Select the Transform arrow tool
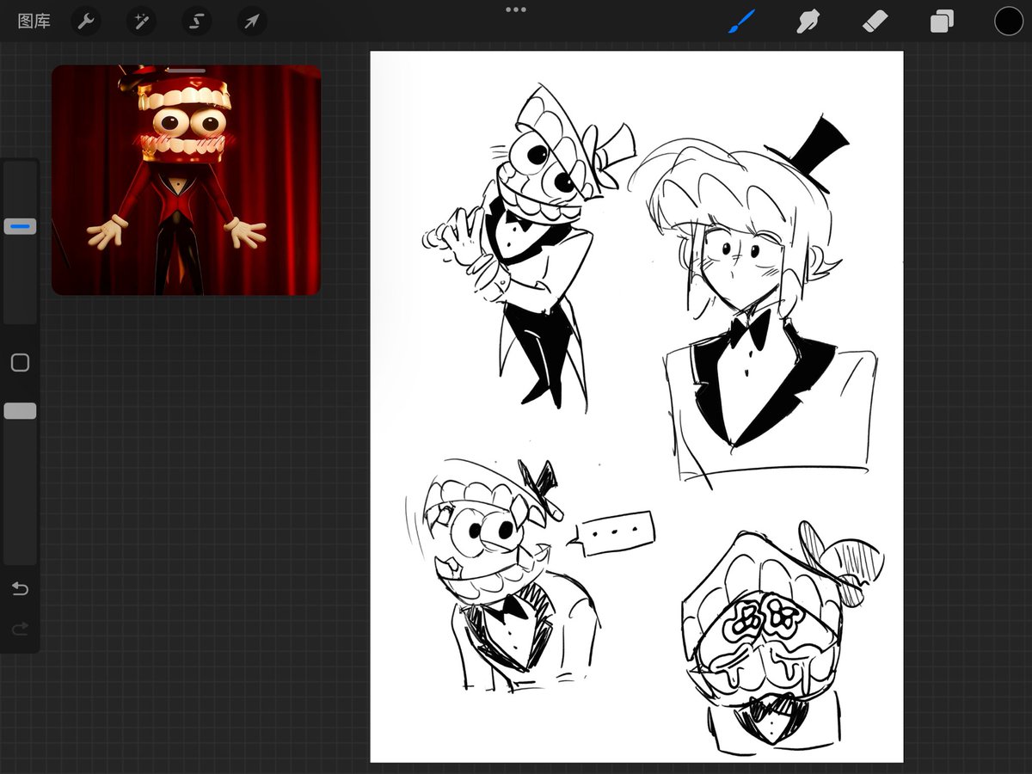Viewport: 1032px width, 774px height. tap(252, 21)
